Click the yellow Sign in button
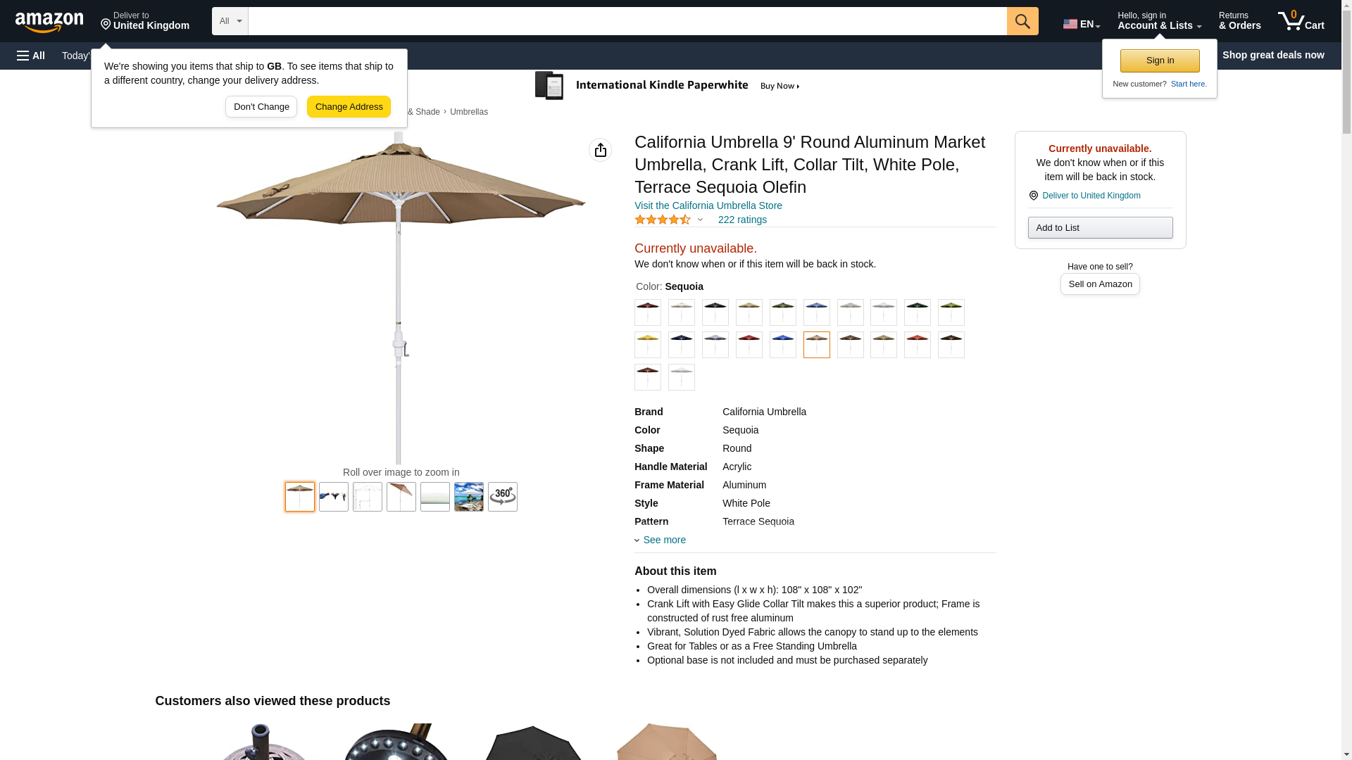Screen dimensions: 1352x760 tap(1160, 61)
